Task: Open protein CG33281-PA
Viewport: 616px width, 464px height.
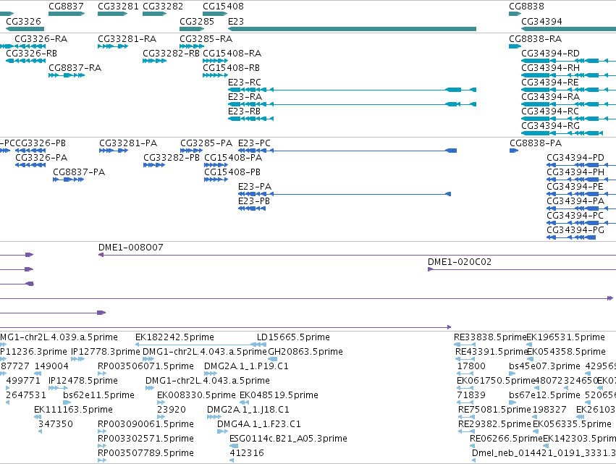Action: click(x=128, y=143)
